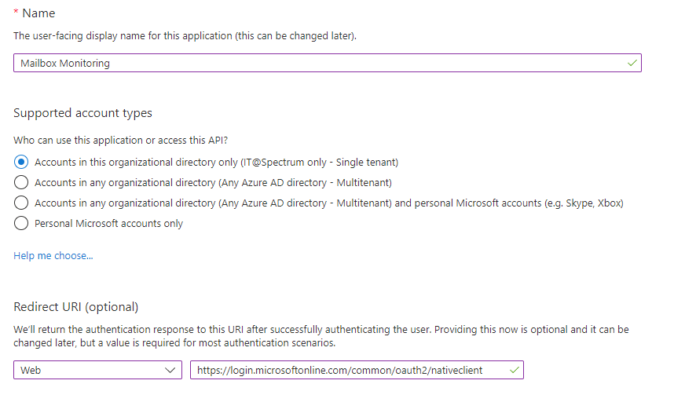Click the redirect URI field with the nativeclient URL
Image resolution: width=696 pixels, height=395 pixels.
[357, 370]
